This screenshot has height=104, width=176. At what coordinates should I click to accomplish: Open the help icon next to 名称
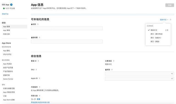coord(38,24)
